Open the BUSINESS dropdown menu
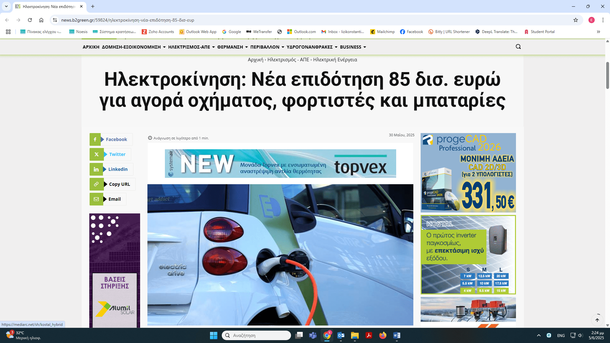The image size is (610, 343). point(353,47)
